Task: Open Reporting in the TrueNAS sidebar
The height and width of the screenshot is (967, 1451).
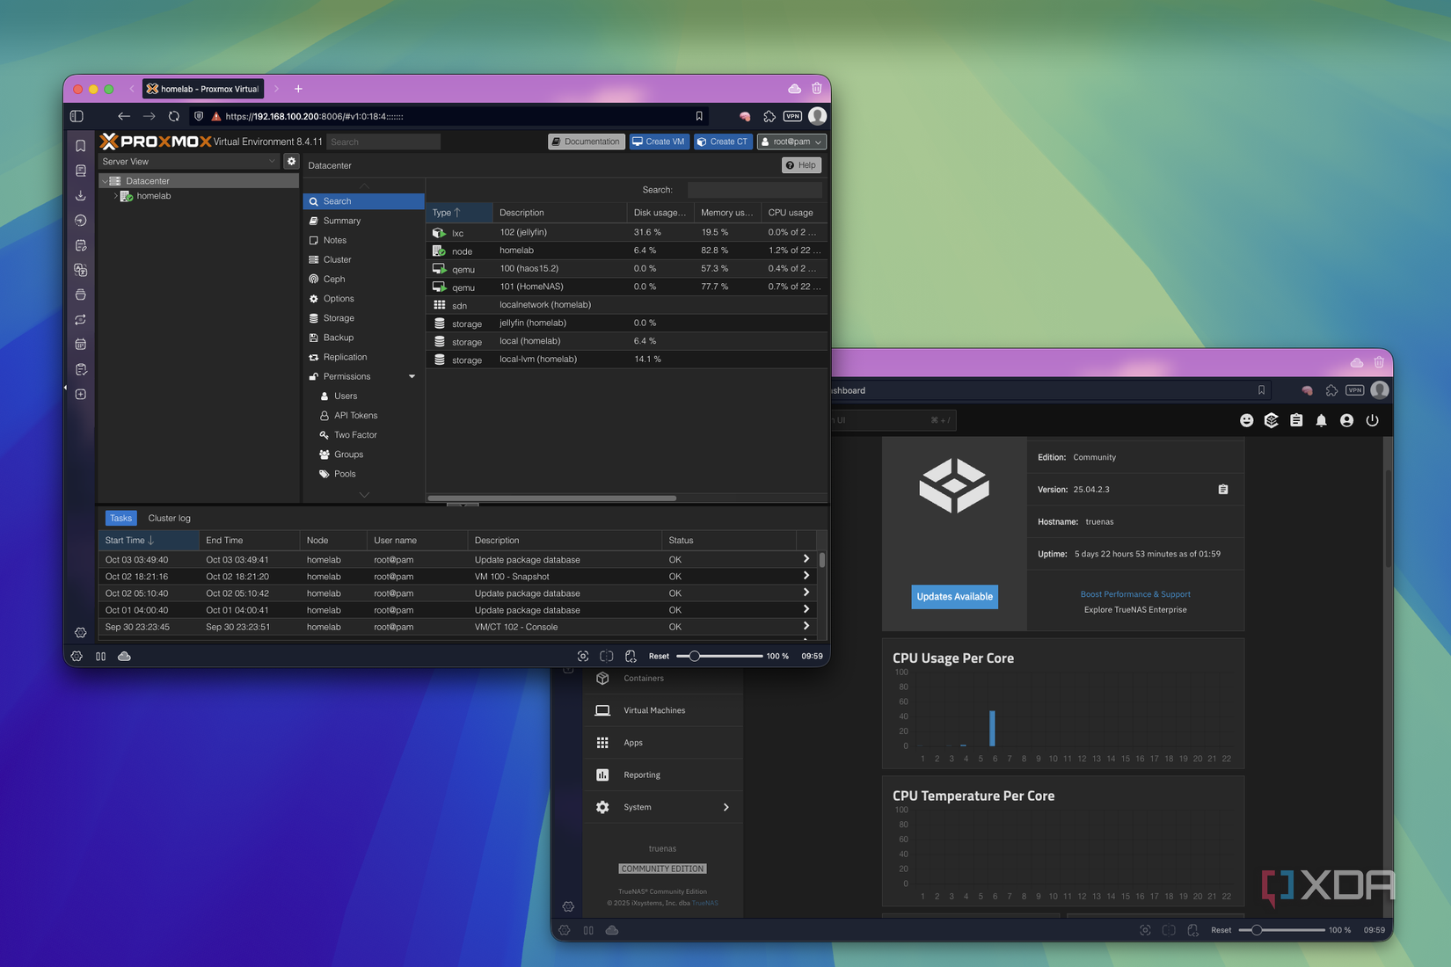Action: point(641,774)
